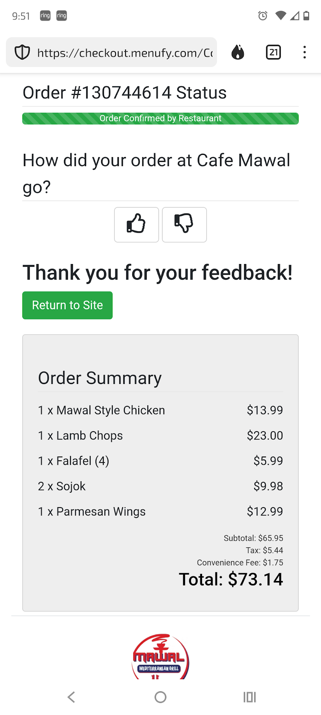
Task: Tap the Total $73.14 amount
Action: 231,579
